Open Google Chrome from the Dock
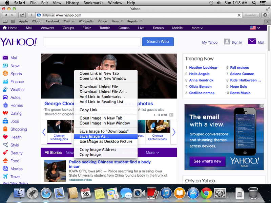271x203 pixels. pyautogui.click(x=206, y=193)
